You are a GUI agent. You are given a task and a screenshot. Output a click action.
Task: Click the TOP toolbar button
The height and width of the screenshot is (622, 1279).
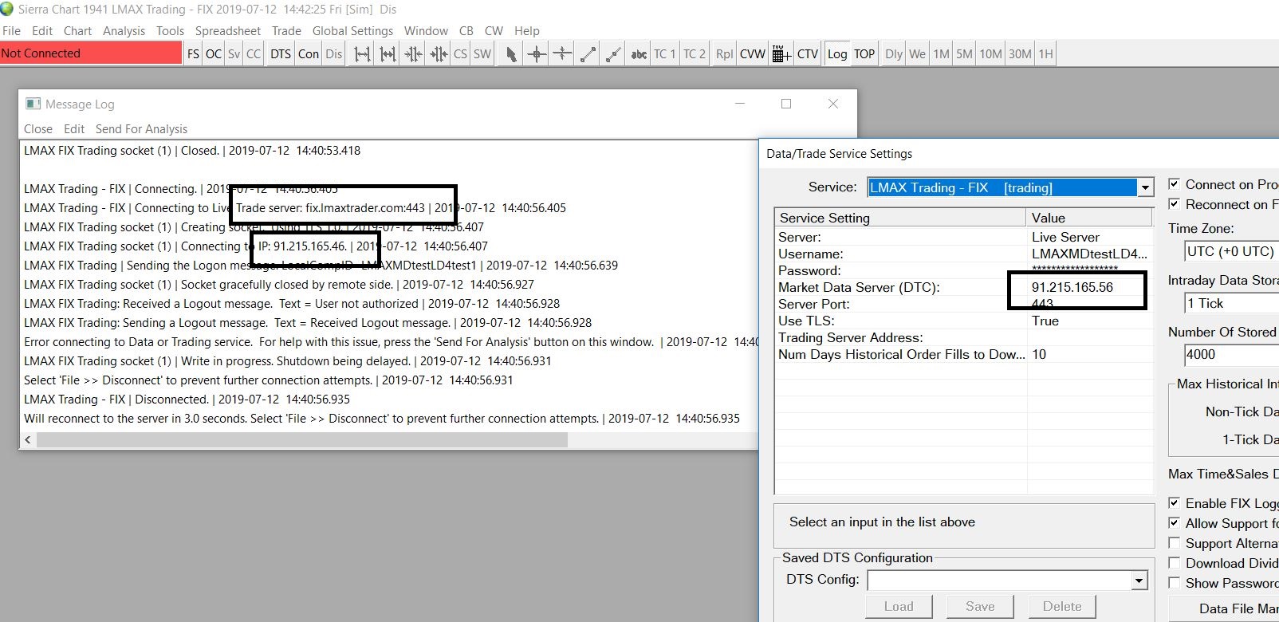point(864,54)
